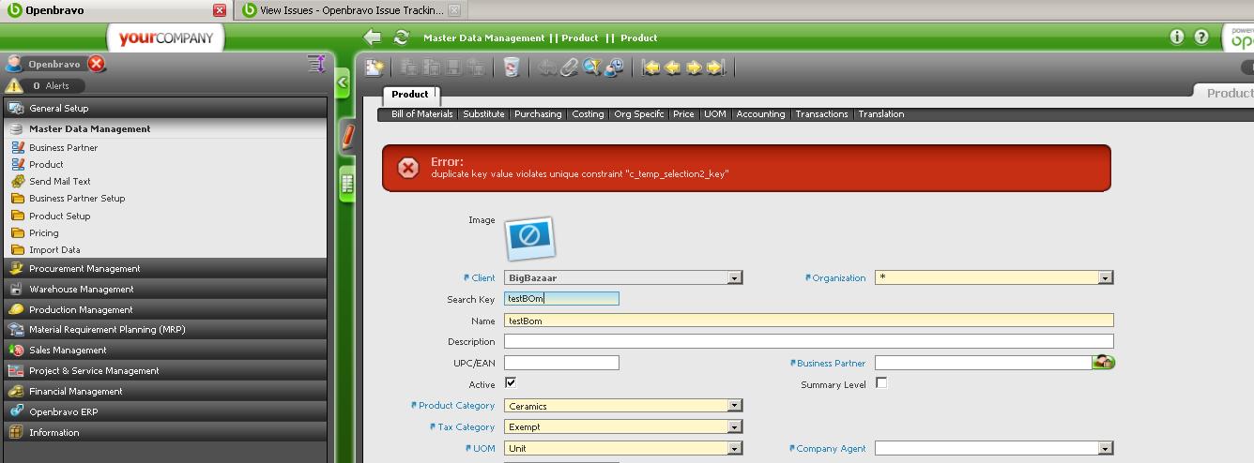
Task: Switch to grid view icon
Action: (x=347, y=184)
